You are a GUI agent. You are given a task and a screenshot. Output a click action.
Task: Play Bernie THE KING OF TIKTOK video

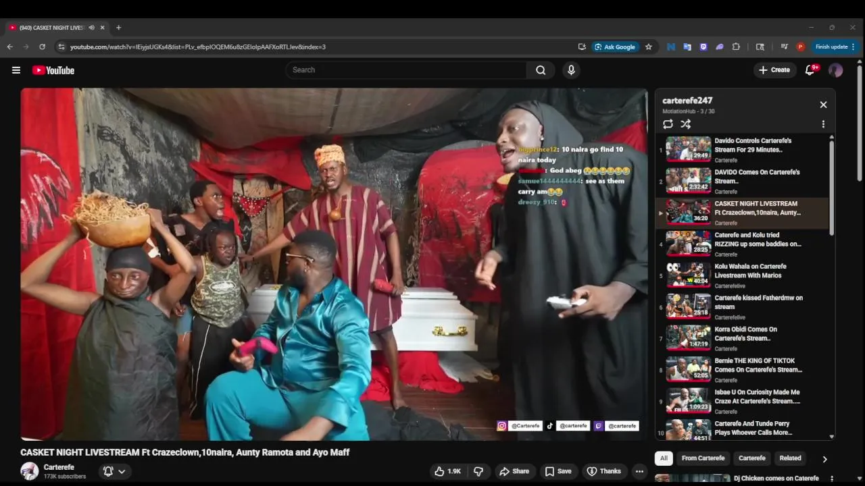tap(741, 370)
